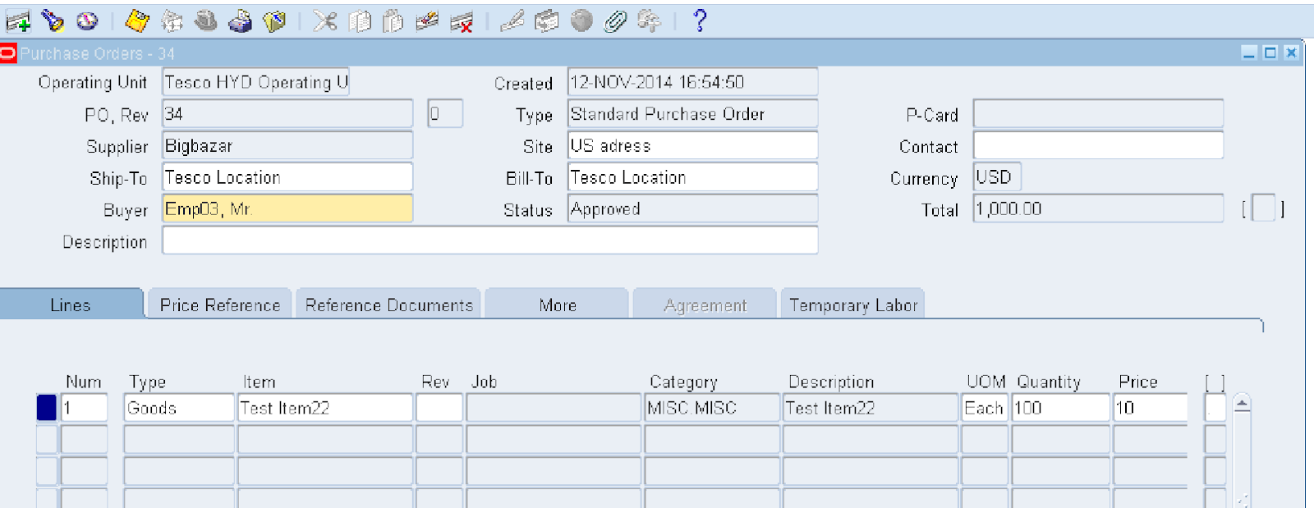Click the Close Form folder icon
The width and height of the screenshot is (1314, 508).
(274, 21)
